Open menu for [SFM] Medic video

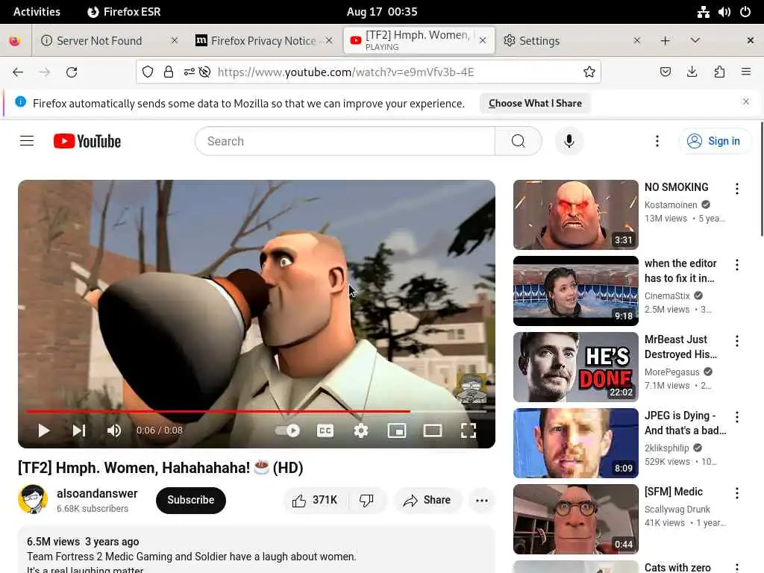coord(737,493)
